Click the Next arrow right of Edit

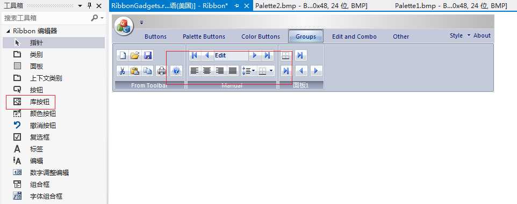(255, 55)
